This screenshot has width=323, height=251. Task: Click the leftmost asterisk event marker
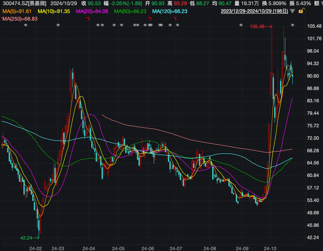coord(26,26)
